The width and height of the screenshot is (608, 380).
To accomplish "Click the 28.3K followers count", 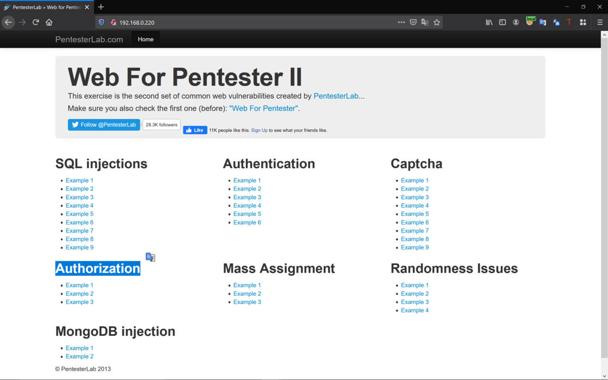I will [x=162, y=125].
